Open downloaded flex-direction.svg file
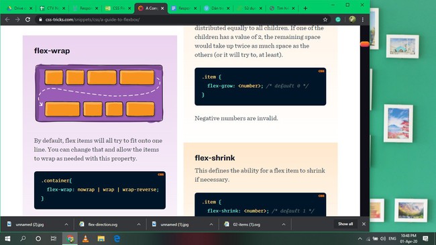Image resolution: width=436 pixels, height=245 pixels. [x=103, y=224]
